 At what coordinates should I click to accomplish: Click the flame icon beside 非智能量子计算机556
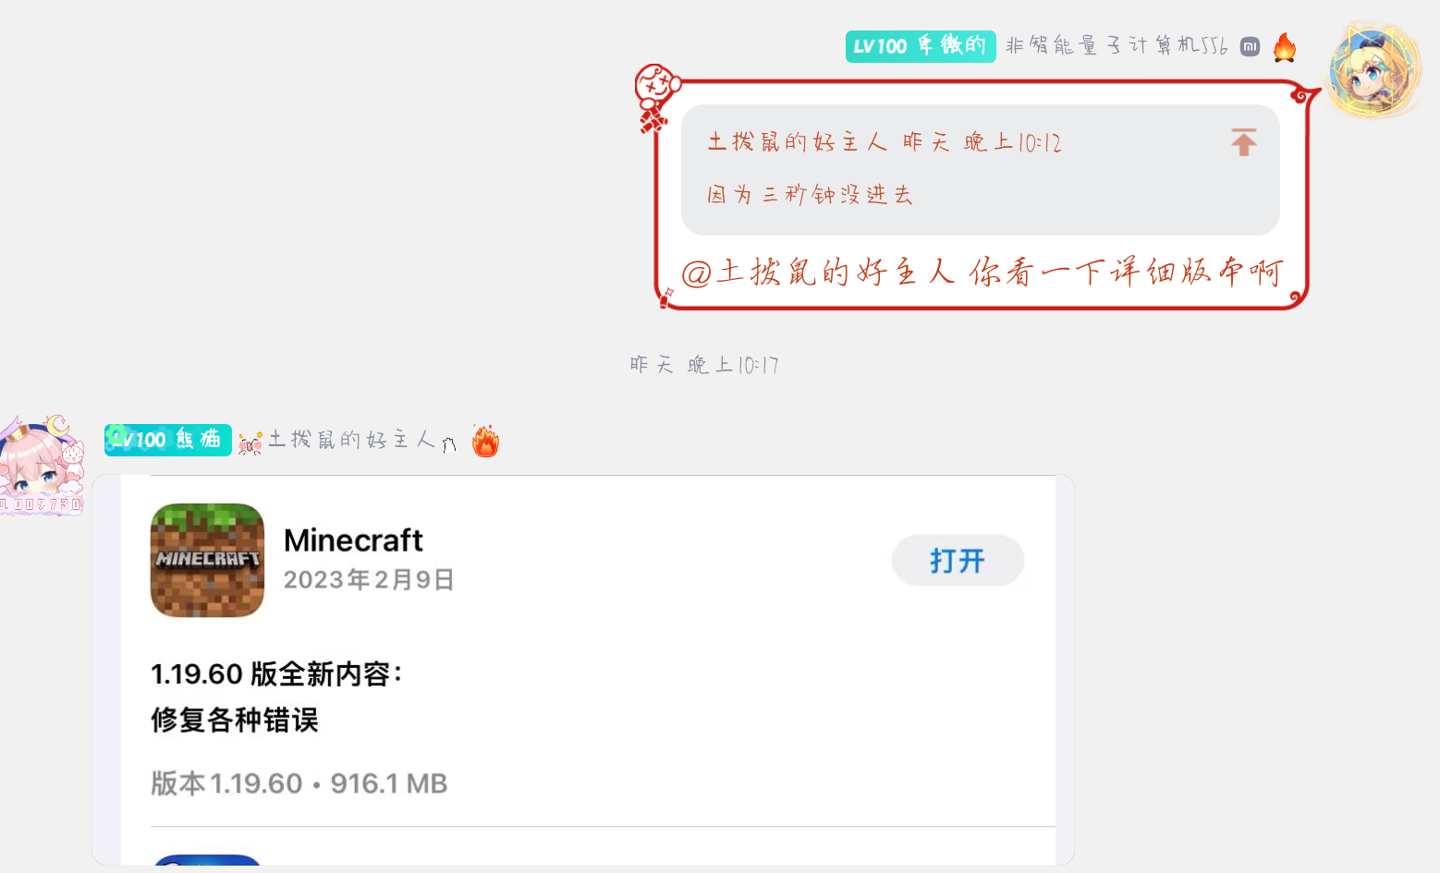click(1285, 46)
